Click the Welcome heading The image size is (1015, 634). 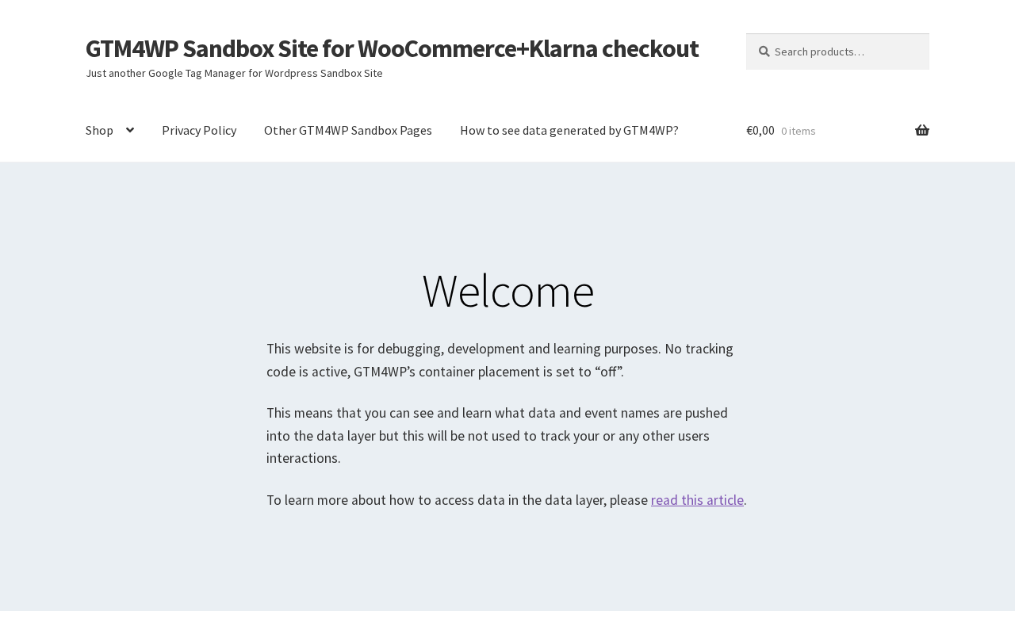point(507,290)
